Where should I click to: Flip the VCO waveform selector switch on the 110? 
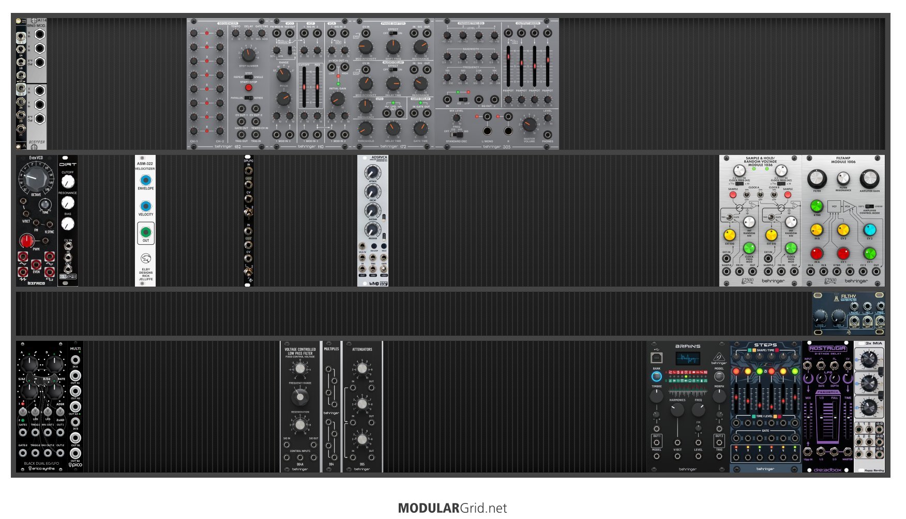tap(290, 51)
